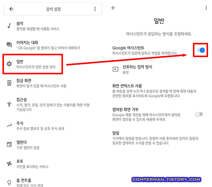Tap back arrow in 검색 설정 header
The height and width of the screenshot is (187, 212).
(12, 9)
